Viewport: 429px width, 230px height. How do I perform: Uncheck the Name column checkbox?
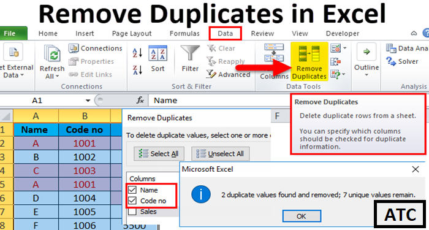click(132, 190)
